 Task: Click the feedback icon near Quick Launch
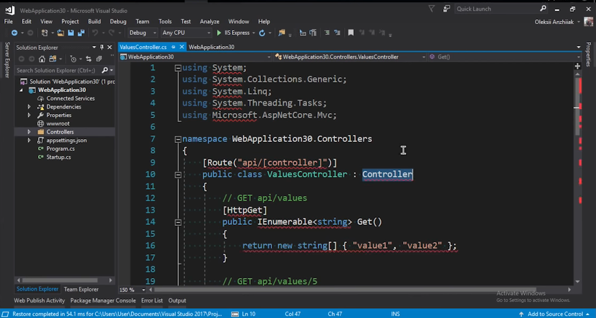click(x=446, y=9)
